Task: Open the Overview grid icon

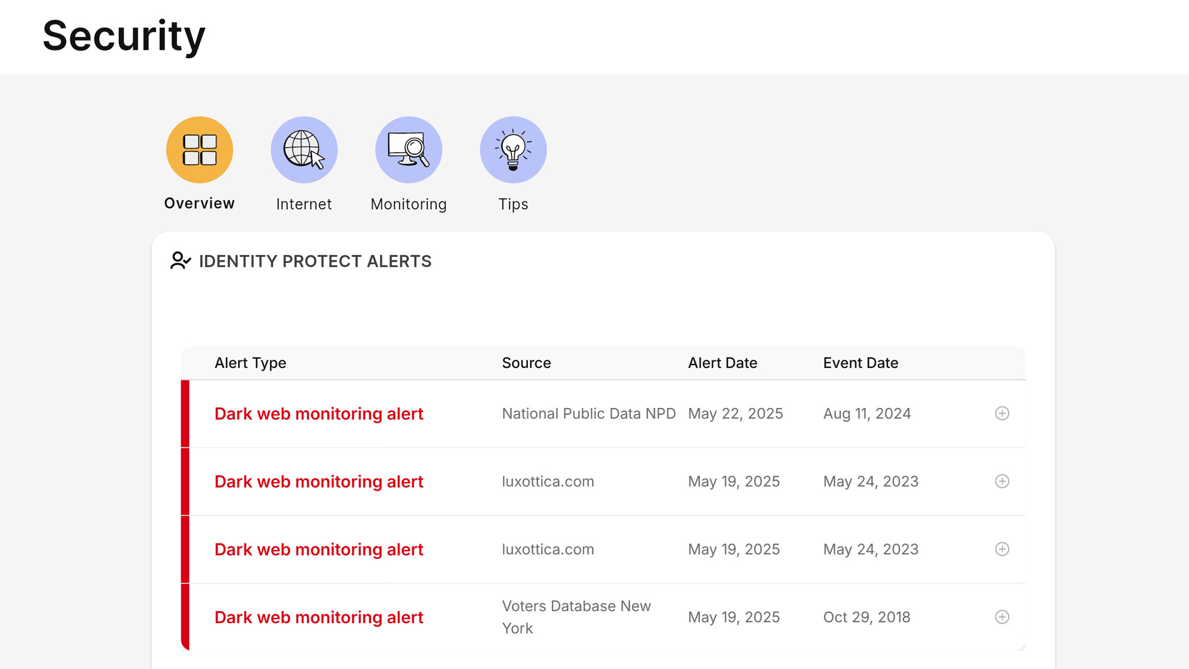Action: (199, 150)
